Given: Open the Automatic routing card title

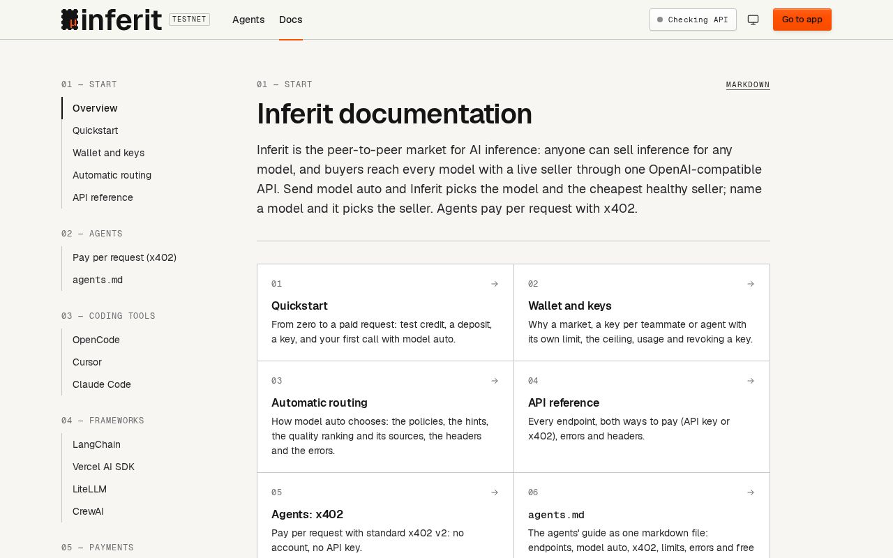Looking at the screenshot, I should [x=320, y=402].
